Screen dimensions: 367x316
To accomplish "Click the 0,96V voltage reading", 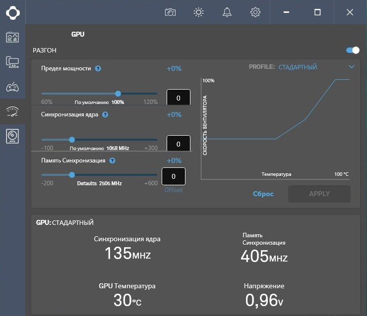I will click(264, 300).
